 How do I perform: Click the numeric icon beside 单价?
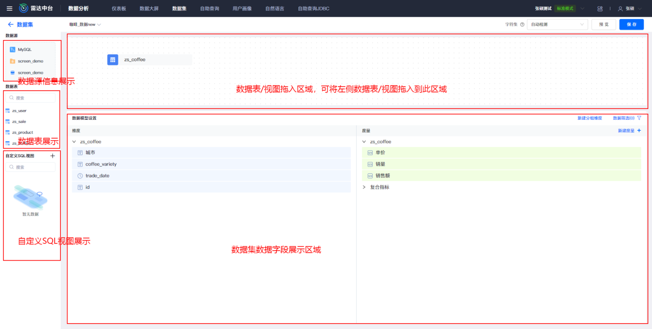coord(370,153)
